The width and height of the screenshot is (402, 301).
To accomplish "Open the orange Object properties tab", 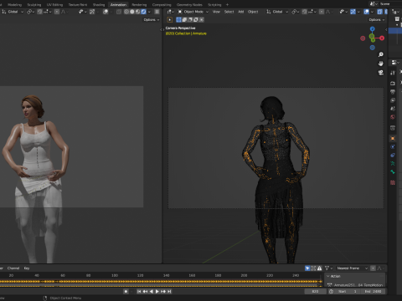I will coord(393,138).
